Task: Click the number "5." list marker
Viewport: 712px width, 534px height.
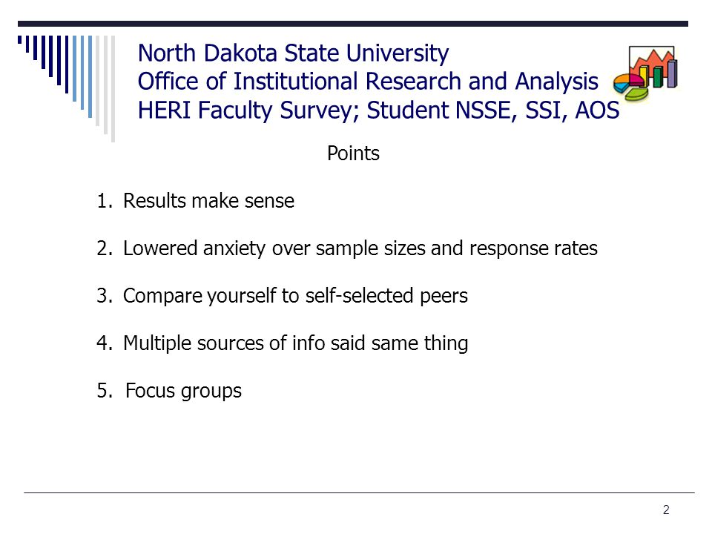Action: pos(105,391)
